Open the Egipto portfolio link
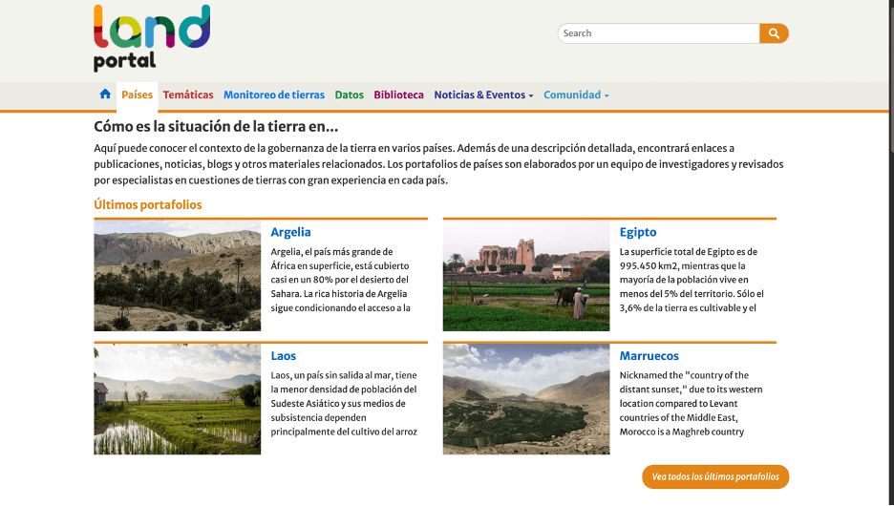 pos(638,232)
